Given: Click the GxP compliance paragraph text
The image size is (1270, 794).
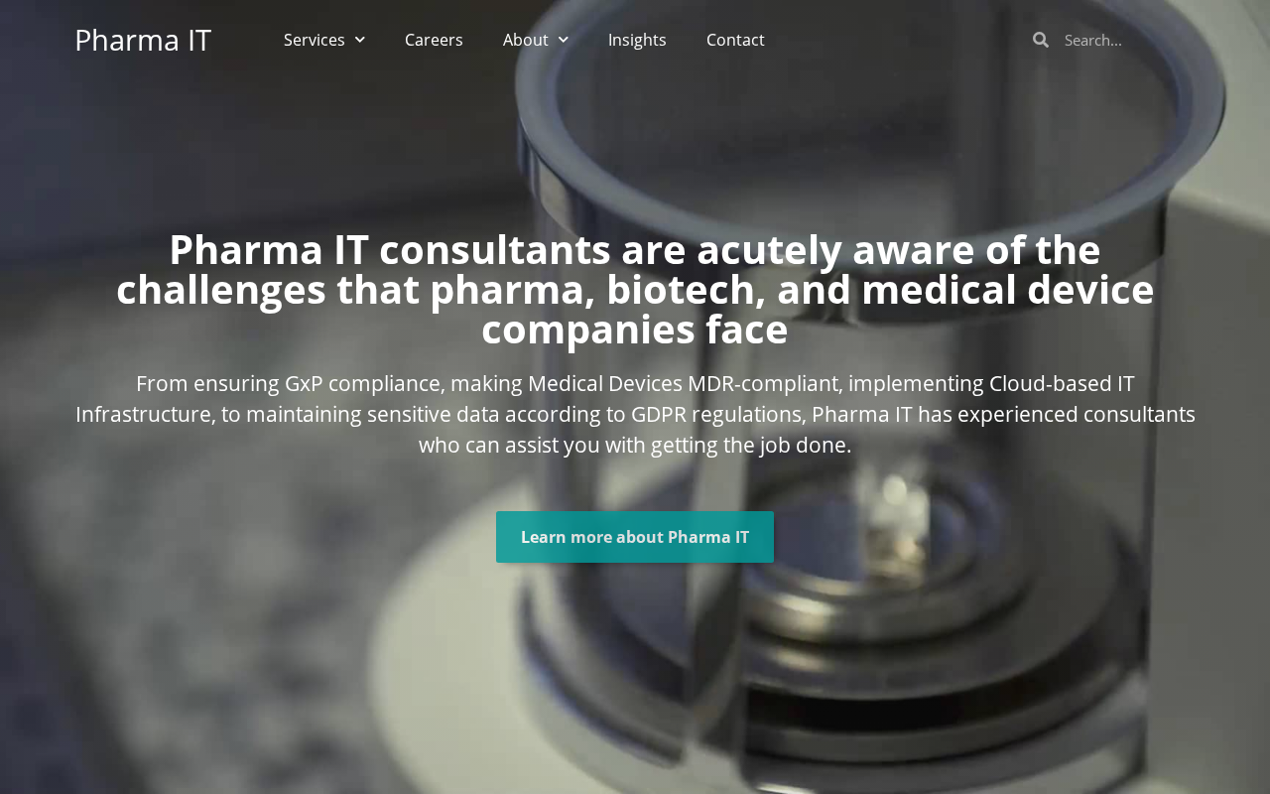Looking at the screenshot, I should [635, 414].
